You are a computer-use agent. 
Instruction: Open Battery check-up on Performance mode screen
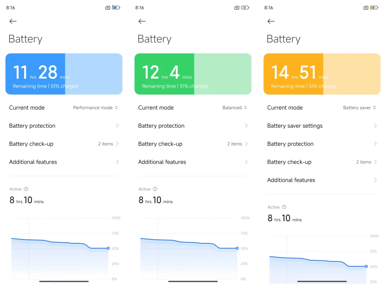point(64,144)
